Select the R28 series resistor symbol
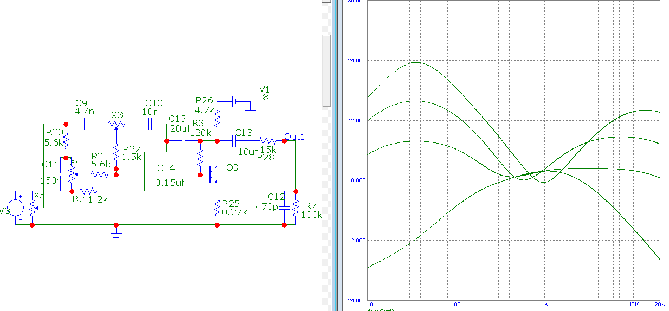669x311 pixels. click(x=267, y=141)
